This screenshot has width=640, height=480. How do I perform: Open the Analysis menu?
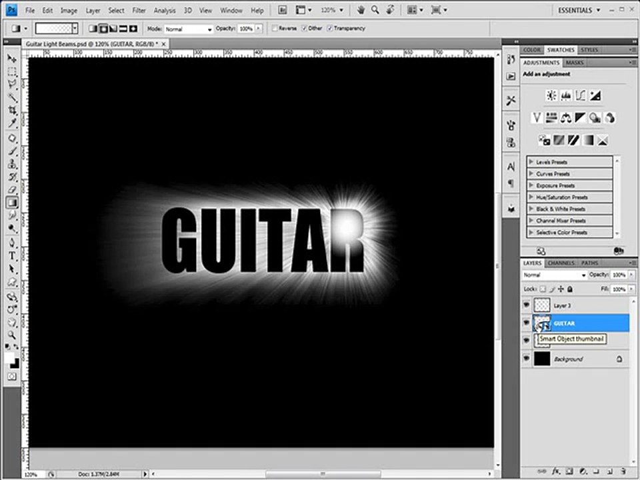click(x=165, y=11)
